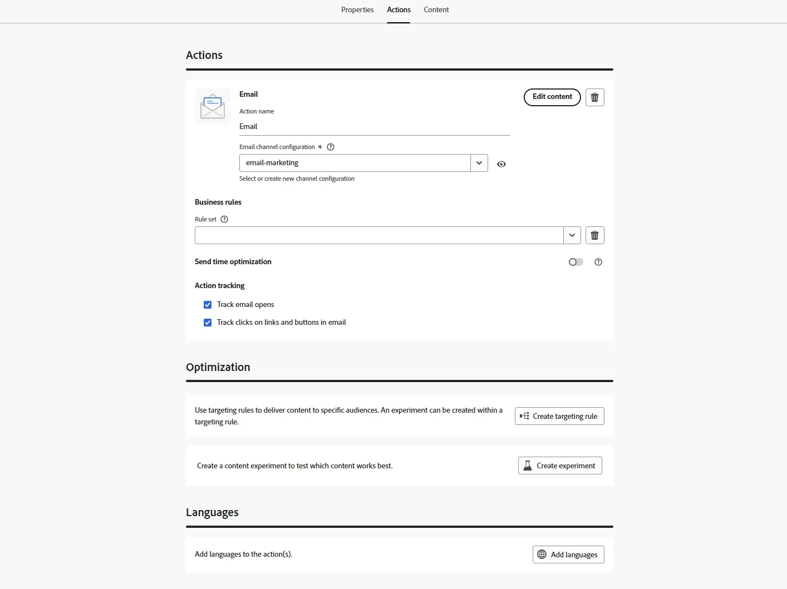Click the Edit content button

tap(552, 97)
